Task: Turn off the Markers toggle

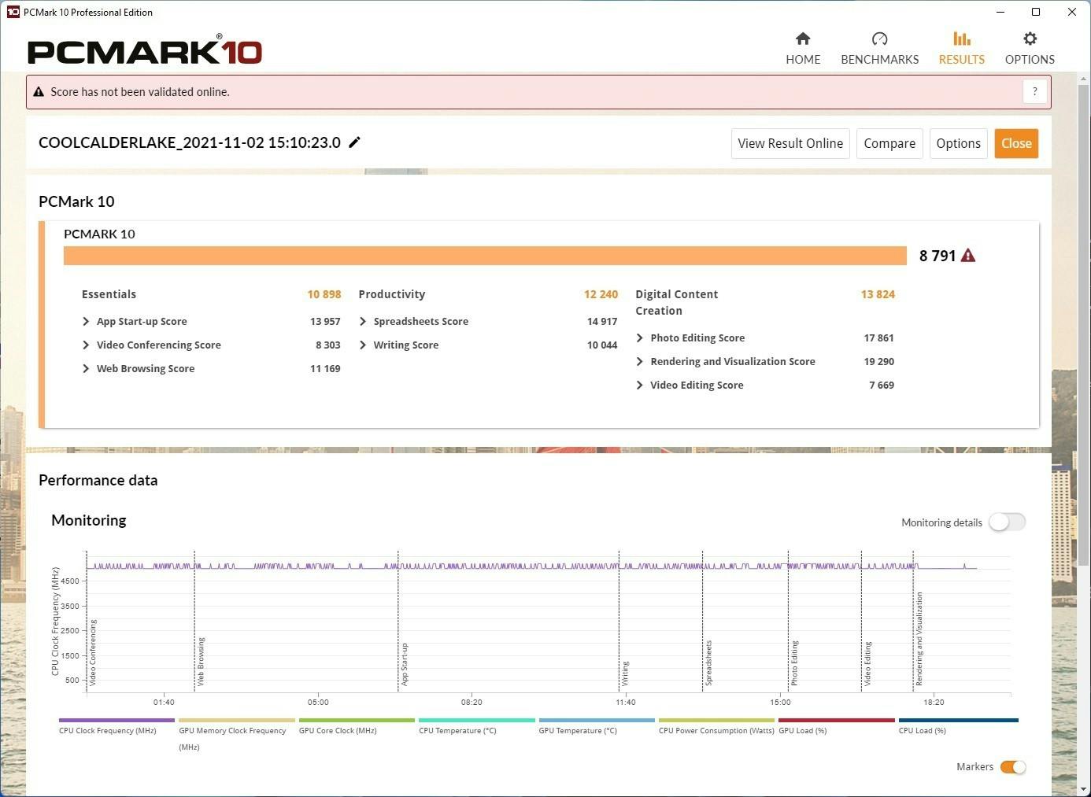Action: [x=1012, y=767]
